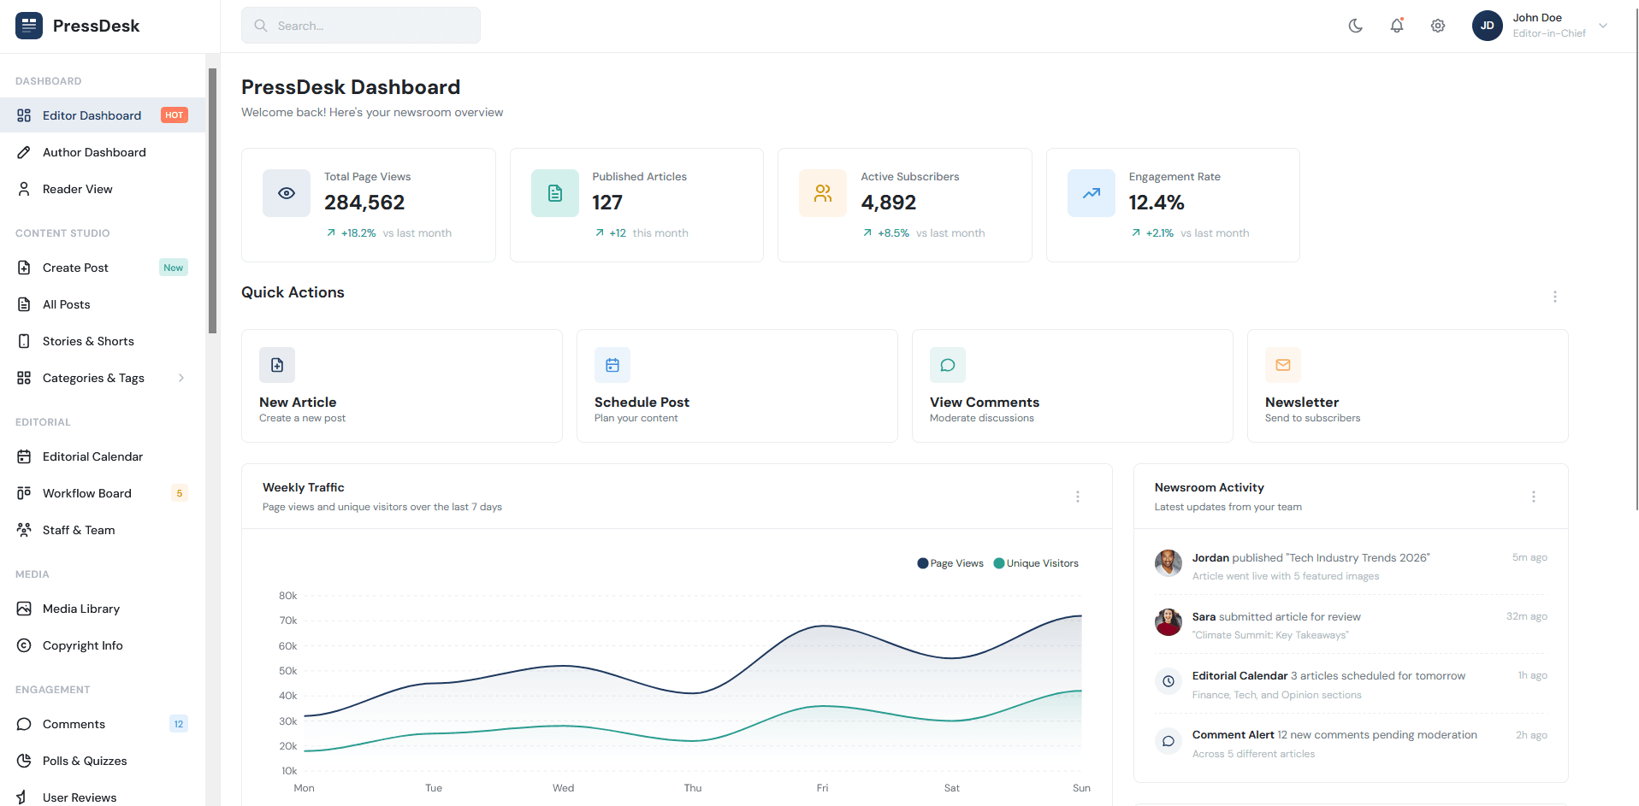Click the Schedule Post quick action card
Screen dimensions: 1639x806
[x=737, y=385]
